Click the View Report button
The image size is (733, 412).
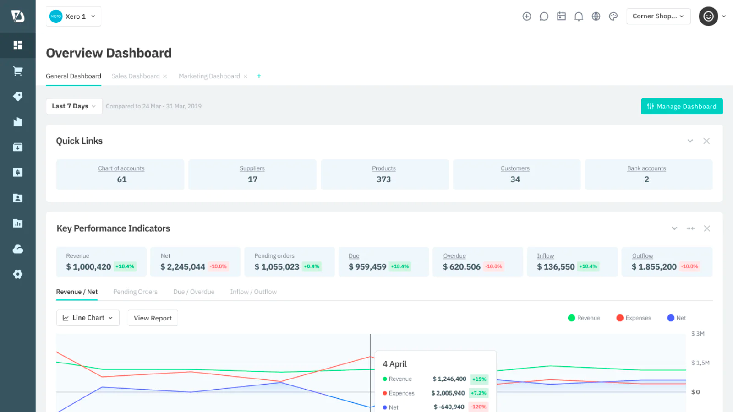[x=153, y=318]
